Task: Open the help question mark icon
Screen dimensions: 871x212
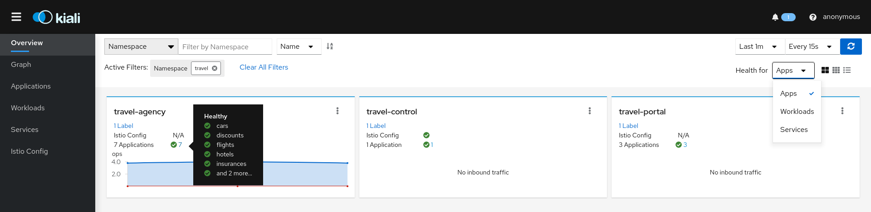Action: (x=812, y=17)
